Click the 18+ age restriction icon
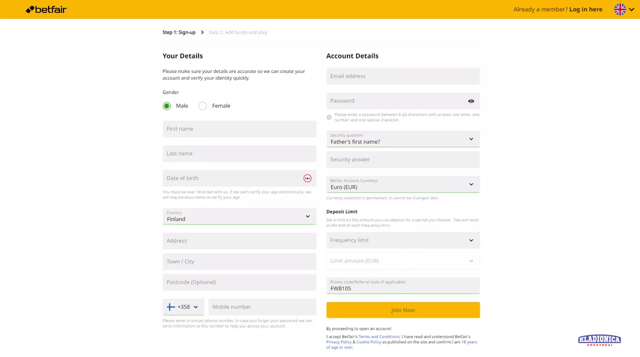This screenshot has width=640, height=357. click(307, 178)
